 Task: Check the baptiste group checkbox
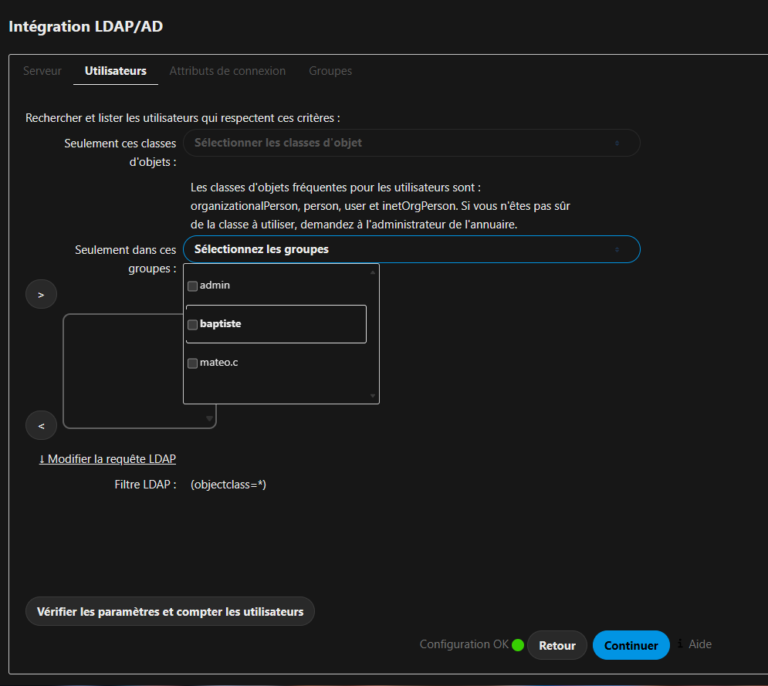pos(192,325)
